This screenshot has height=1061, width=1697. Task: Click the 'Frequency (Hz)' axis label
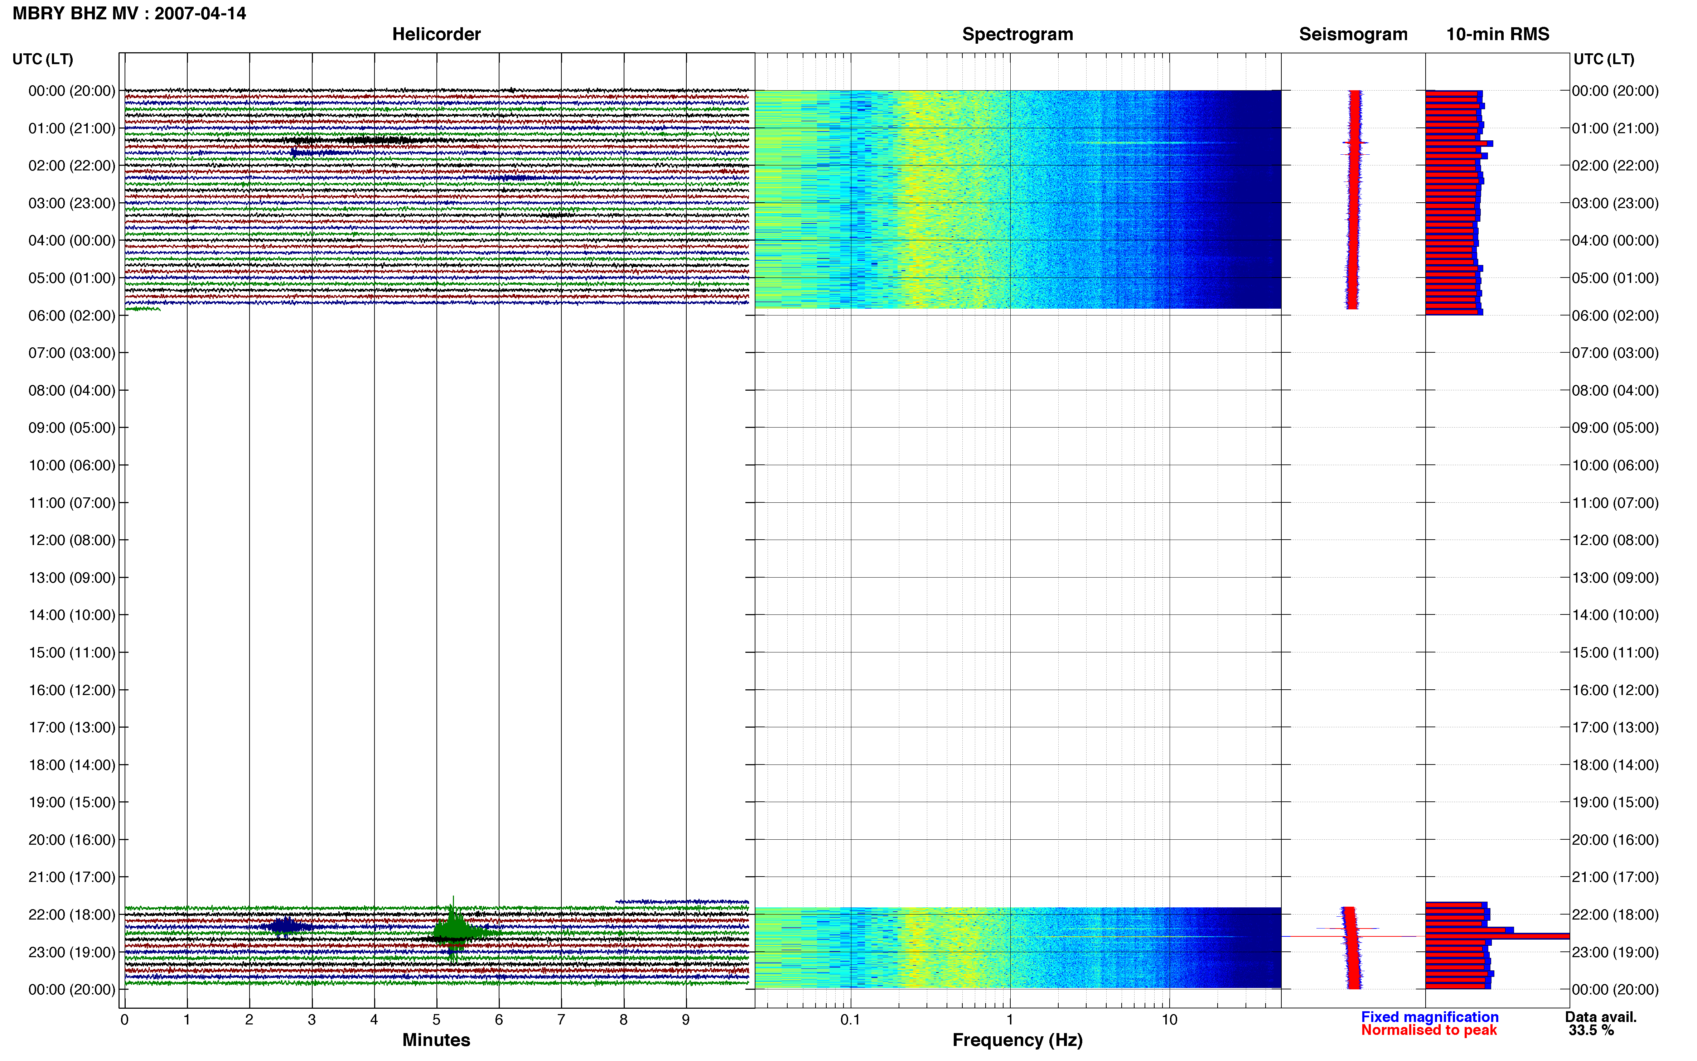(1017, 1040)
